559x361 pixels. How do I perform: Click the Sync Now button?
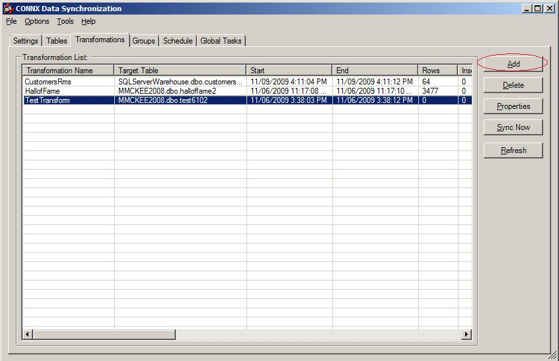513,127
